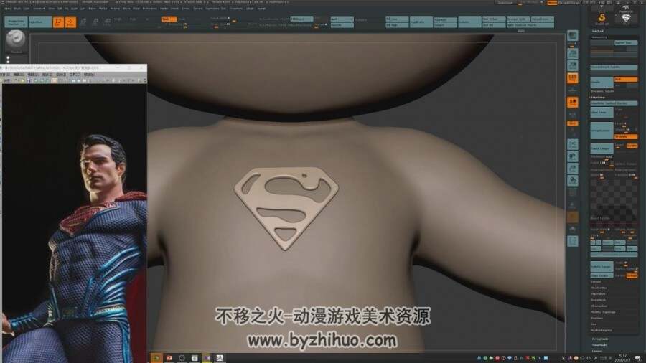Click the Frame icon on right shelf
The image size is (646, 363).
click(x=573, y=144)
